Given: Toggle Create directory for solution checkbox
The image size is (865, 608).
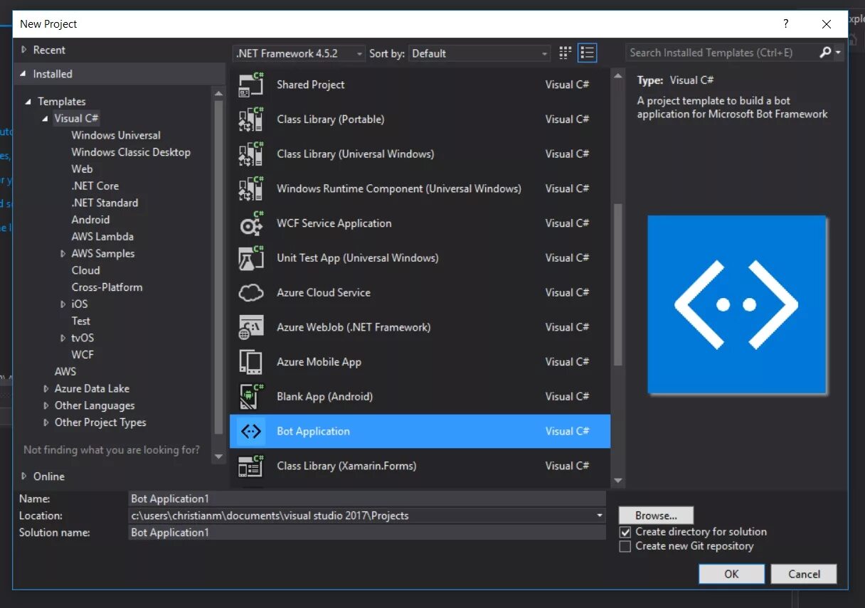Looking at the screenshot, I should (625, 532).
